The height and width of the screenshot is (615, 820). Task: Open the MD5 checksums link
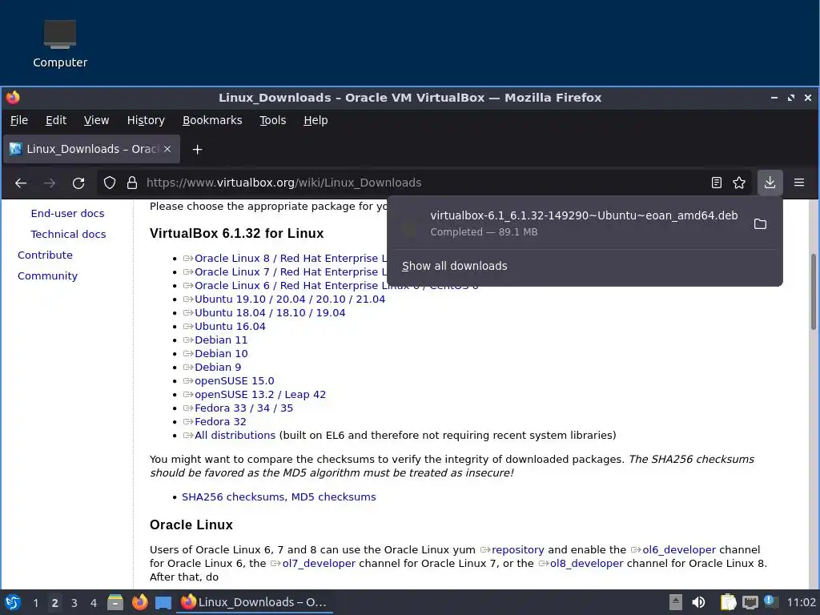tap(334, 496)
